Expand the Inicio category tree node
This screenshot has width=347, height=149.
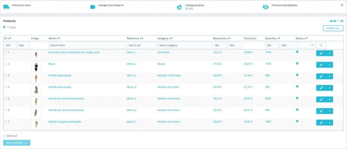tap(4, 27)
